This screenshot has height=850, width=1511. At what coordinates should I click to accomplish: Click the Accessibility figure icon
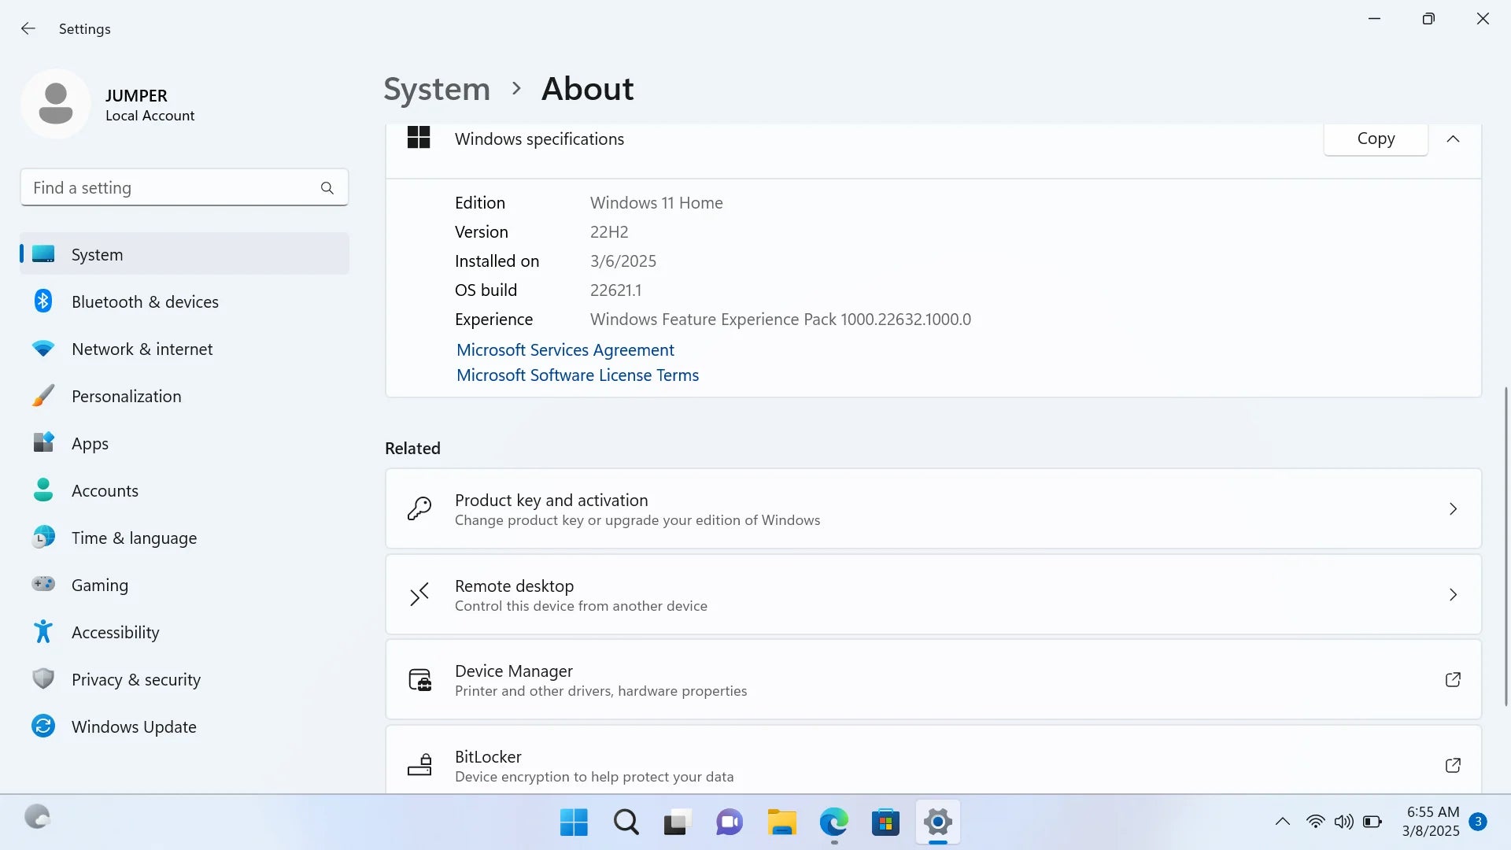pyautogui.click(x=43, y=632)
